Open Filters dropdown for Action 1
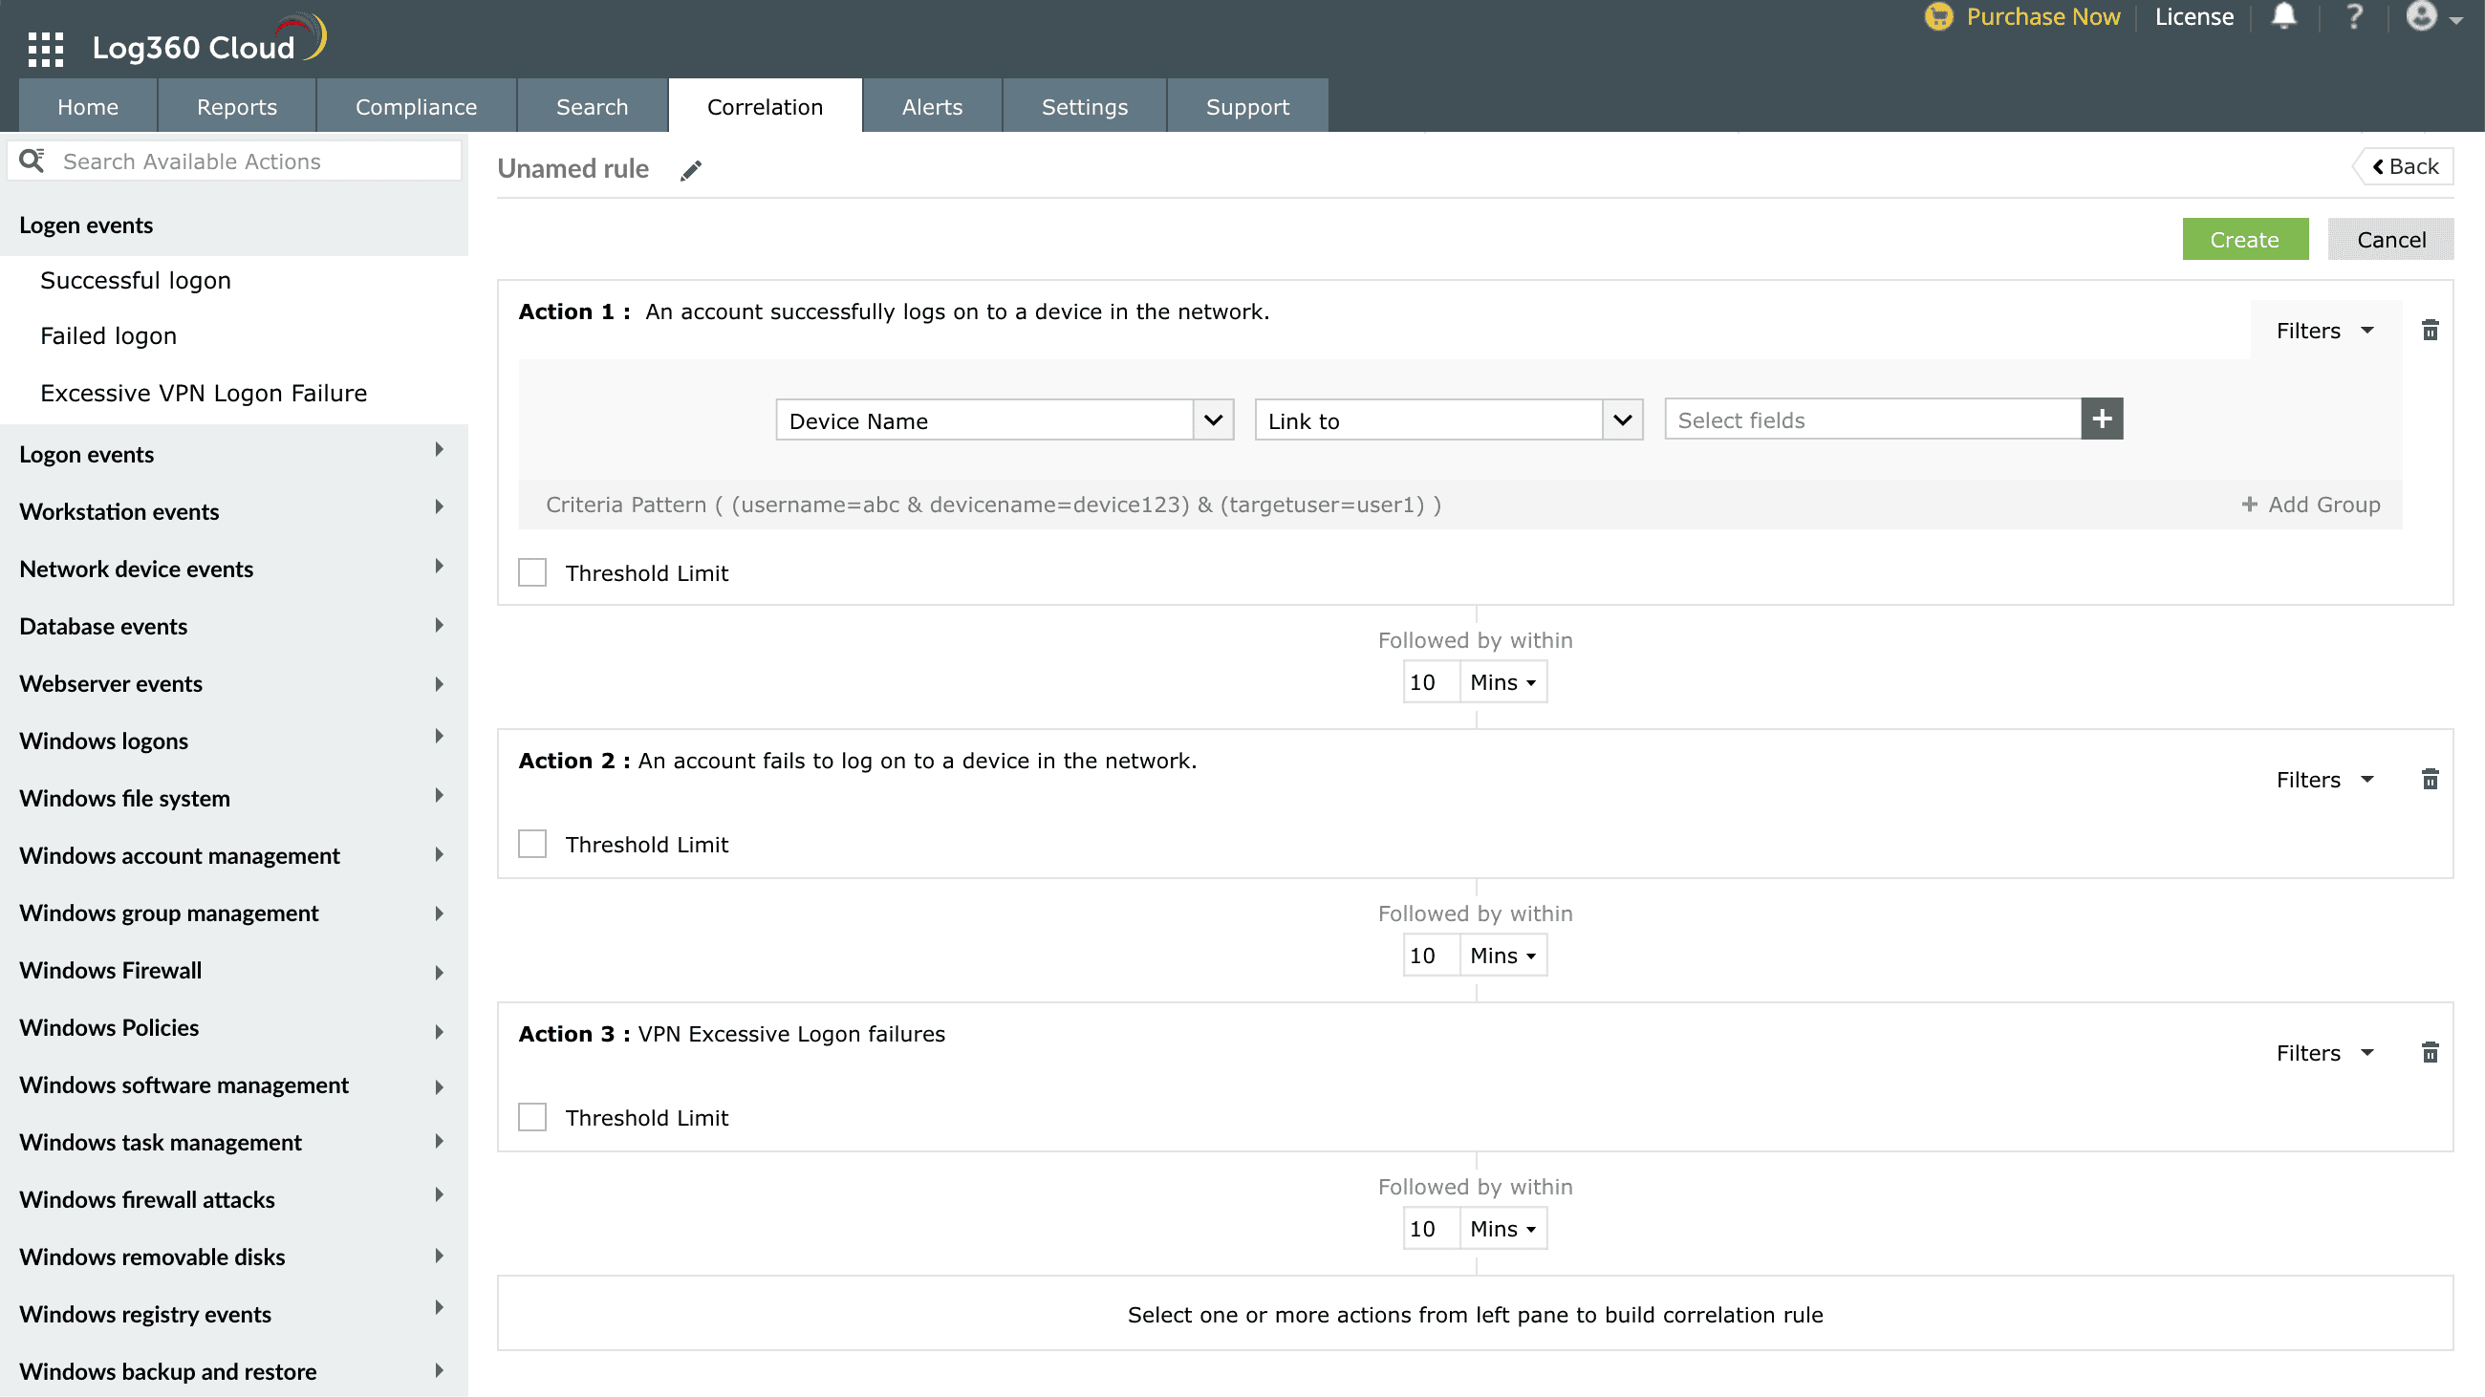The width and height of the screenshot is (2485, 1397). 2323,331
